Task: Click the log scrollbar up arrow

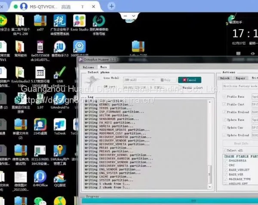Action: tap(210, 102)
